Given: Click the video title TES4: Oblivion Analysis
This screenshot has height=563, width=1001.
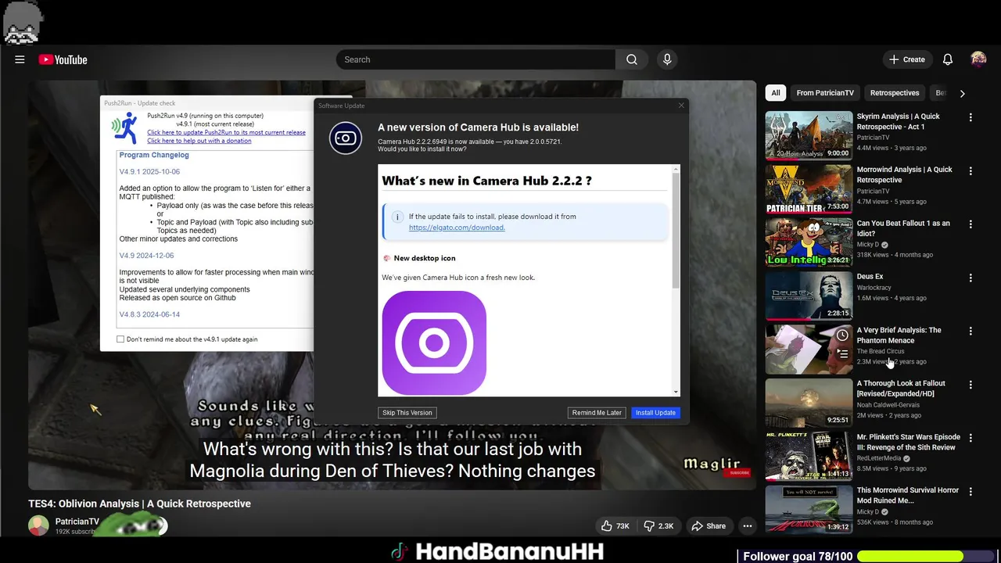Looking at the screenshot, I should pos(139,504).
